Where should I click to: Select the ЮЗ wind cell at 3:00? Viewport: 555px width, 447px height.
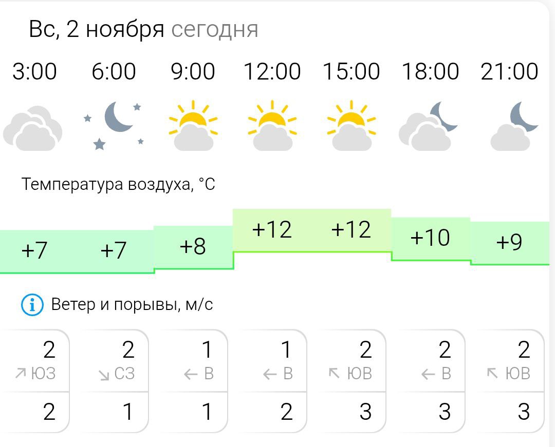(x=36, y=361)
